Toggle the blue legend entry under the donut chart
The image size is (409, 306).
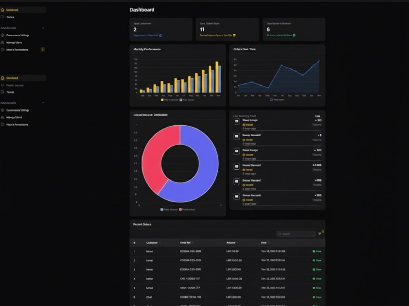(x=169, y=209)
